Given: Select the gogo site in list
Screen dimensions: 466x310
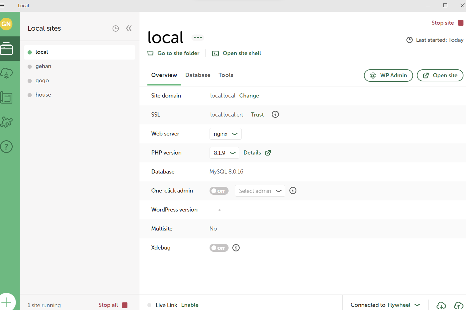Looking at the screenshot, I should [x=80, y=81].
